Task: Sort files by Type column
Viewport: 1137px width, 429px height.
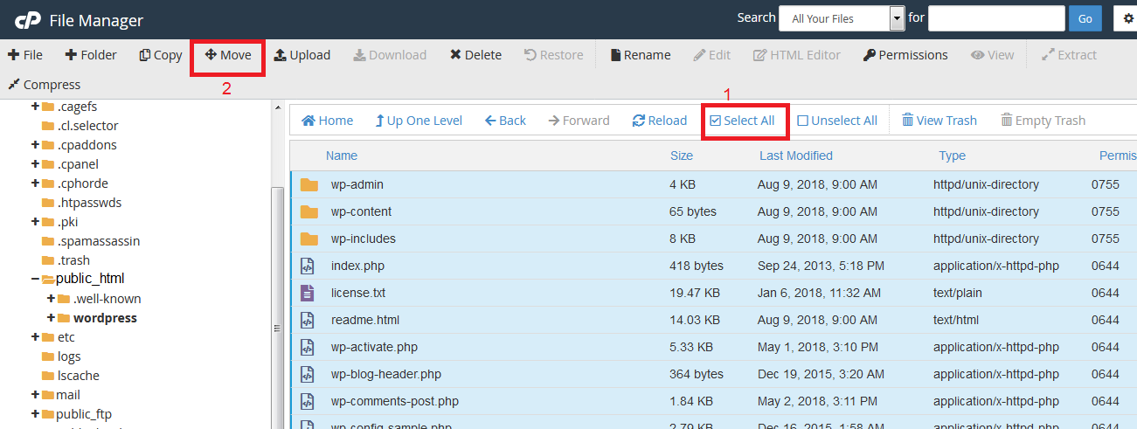Action: point(952,156)
